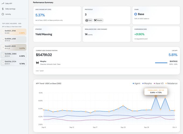Click the Performance Summary heading
Screen dimensions: 183x134
coord(43,2)
